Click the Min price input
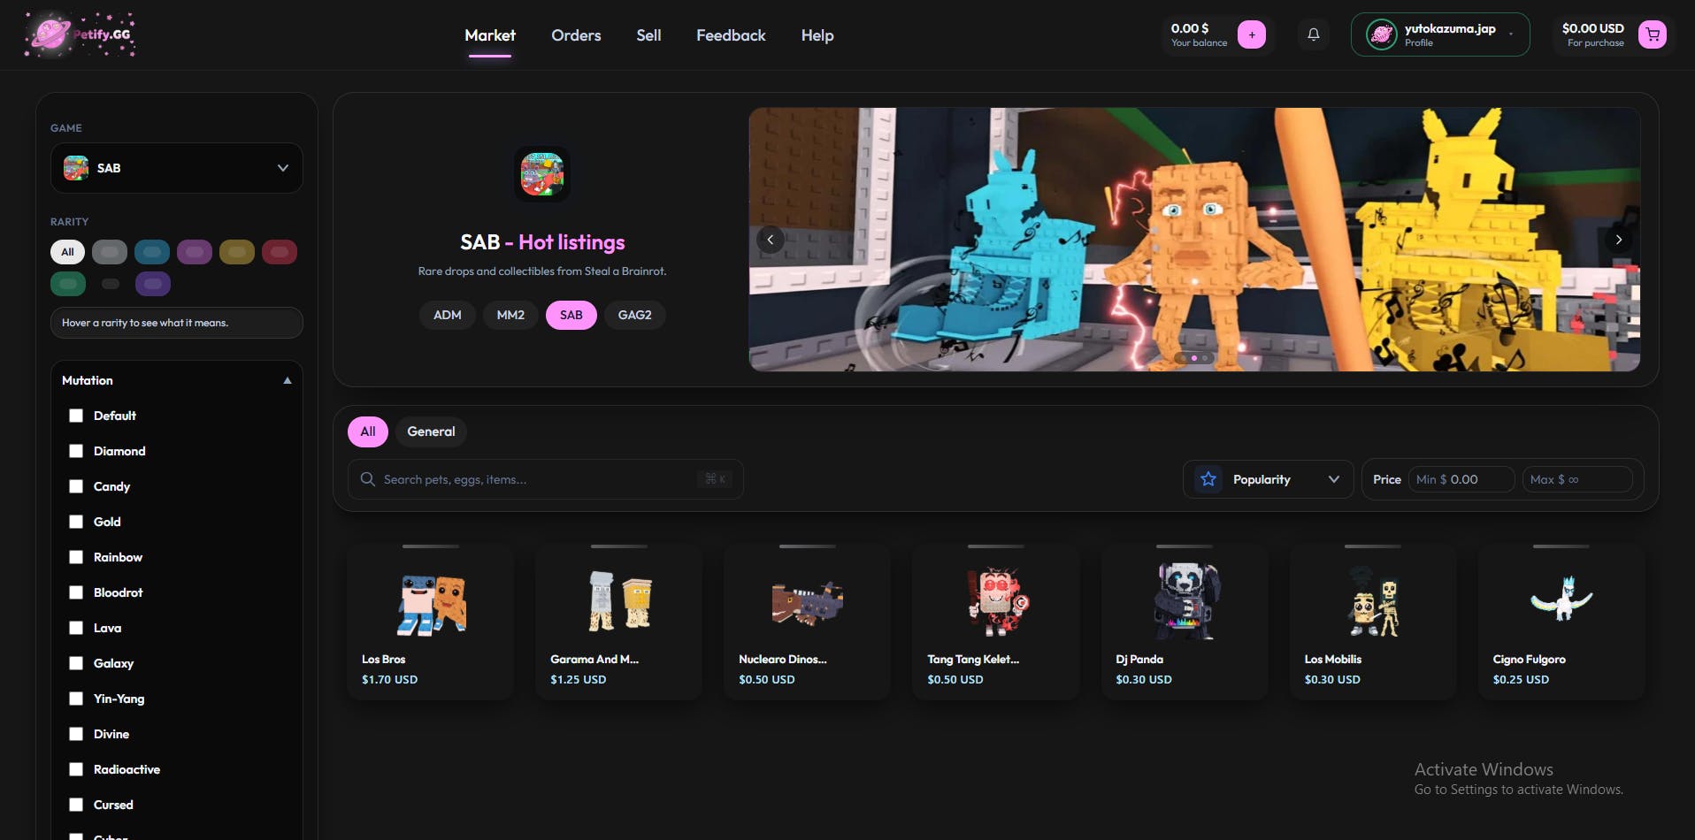Viewport: 1695px width, 840px height. click(1461, 479)
